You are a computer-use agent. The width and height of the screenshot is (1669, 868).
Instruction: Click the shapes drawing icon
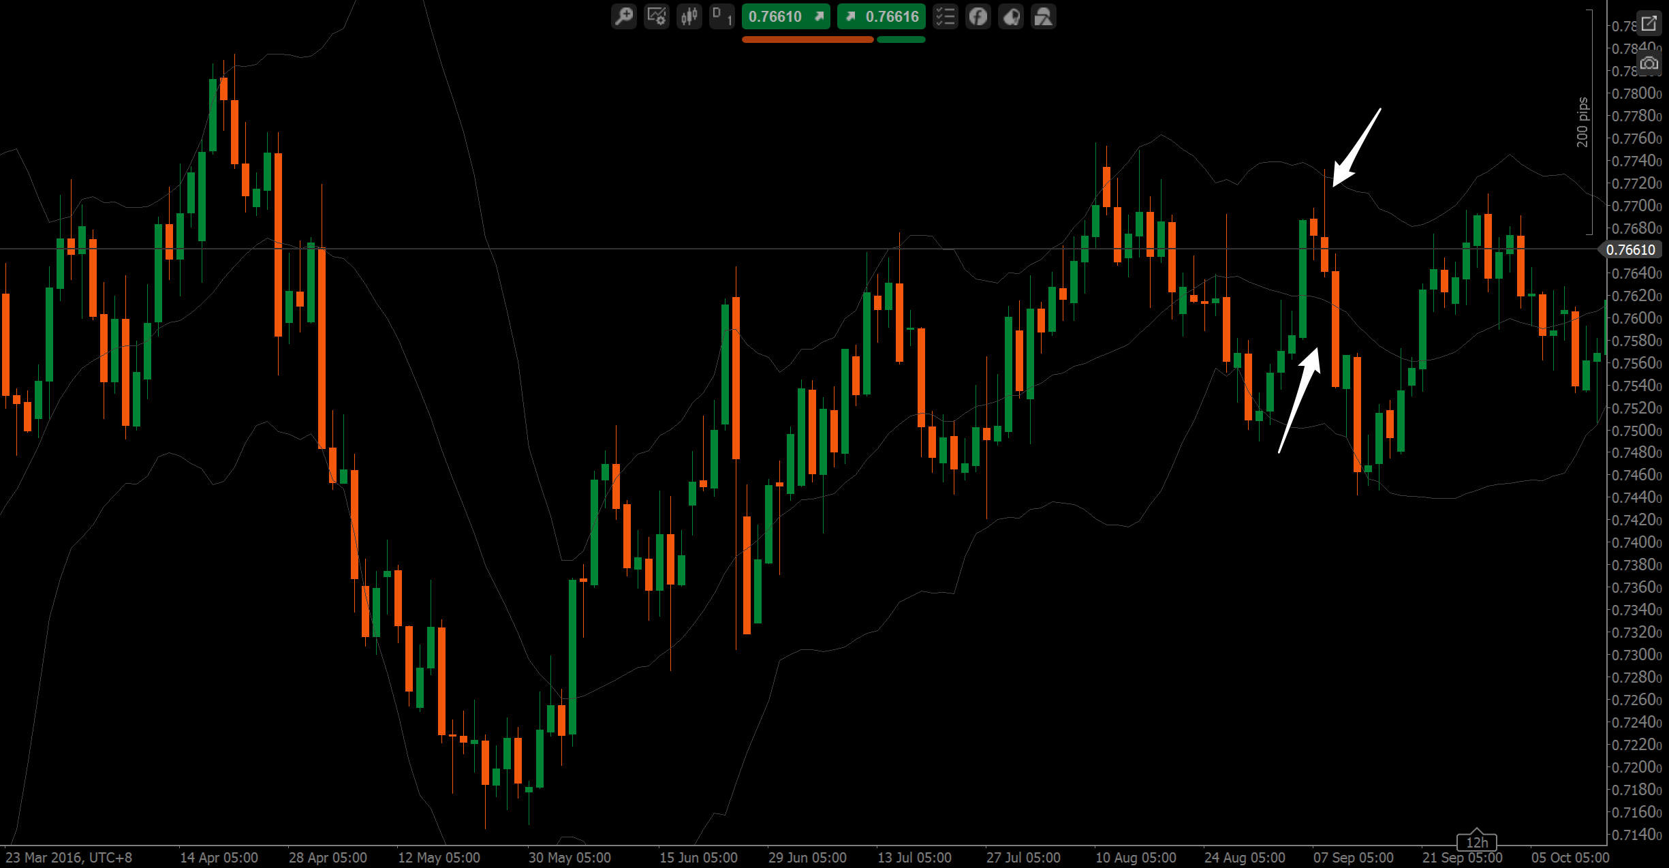tap(1044, 16)
